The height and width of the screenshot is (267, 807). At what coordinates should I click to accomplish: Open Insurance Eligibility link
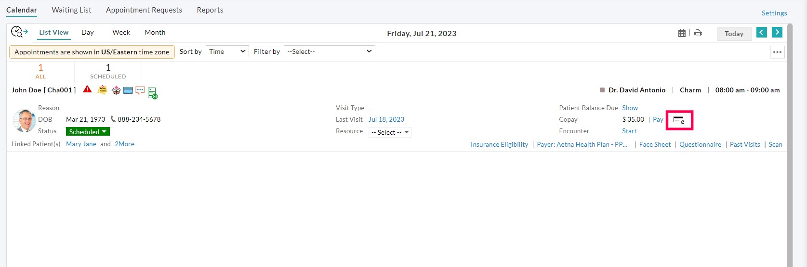[499, 144]
